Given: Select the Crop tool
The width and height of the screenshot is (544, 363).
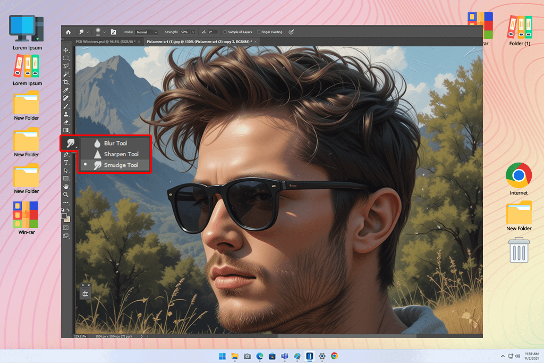Looking at the screenshot, I should pos(66,82).
